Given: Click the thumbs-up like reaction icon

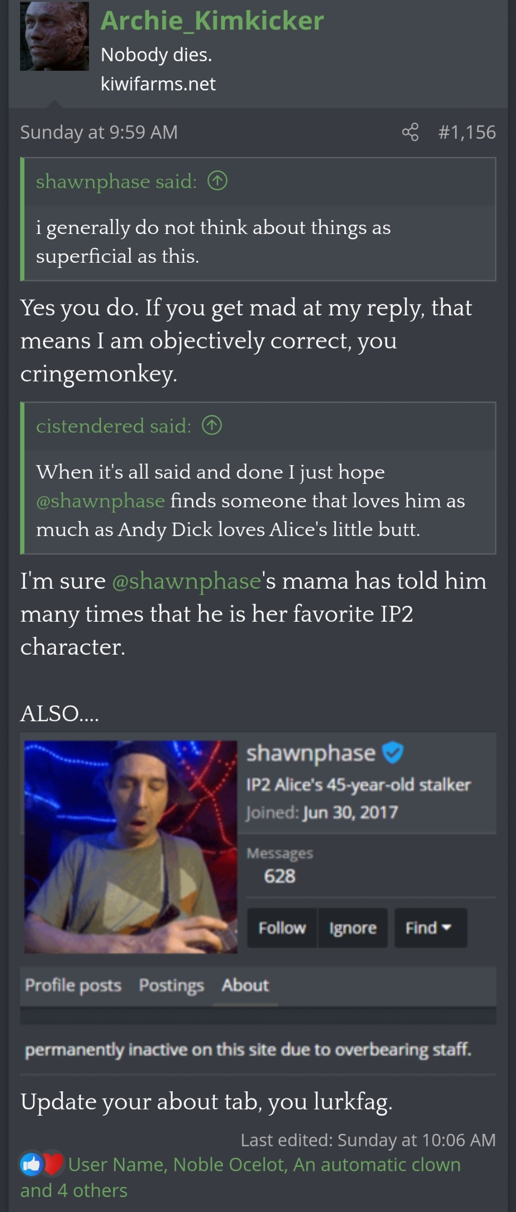Looking at the screenshot, I should [x=31, y=1164].
